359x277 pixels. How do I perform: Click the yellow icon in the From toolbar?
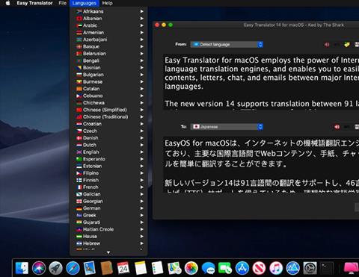tap(347, 45)
